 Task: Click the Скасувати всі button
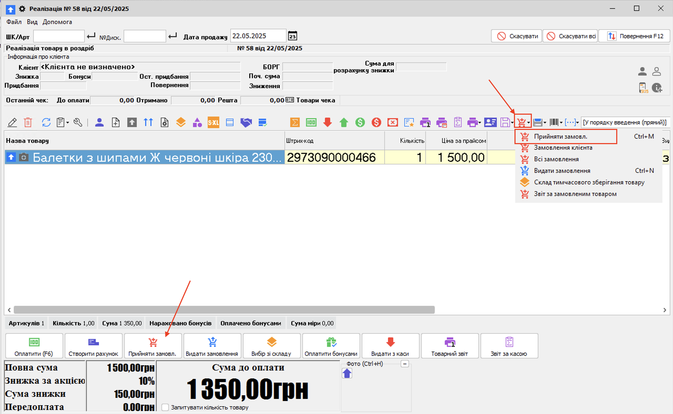click(570, 36)
